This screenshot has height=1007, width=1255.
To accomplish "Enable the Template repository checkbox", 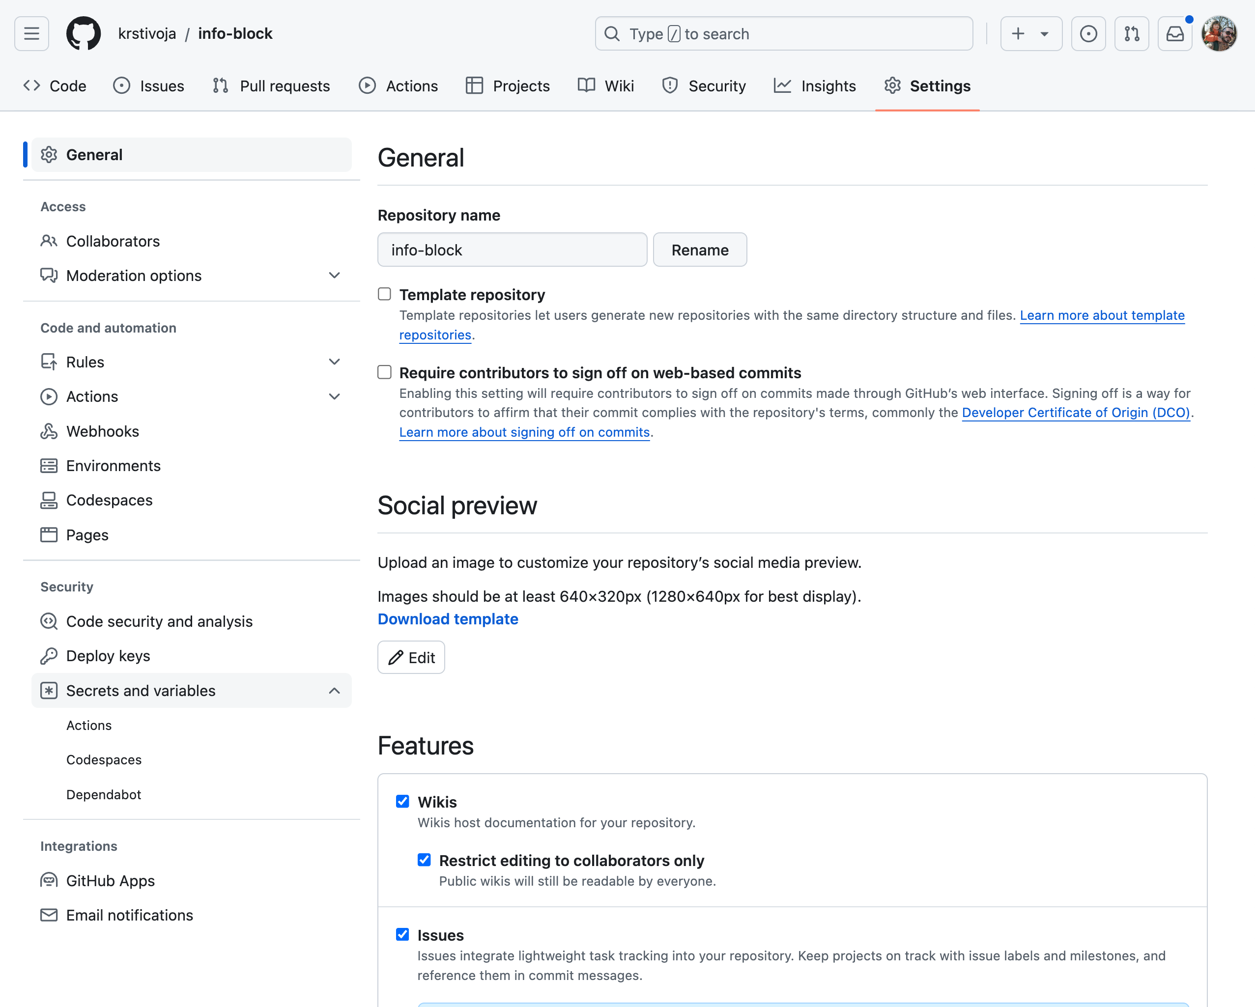I will click(x=384, y=294).
